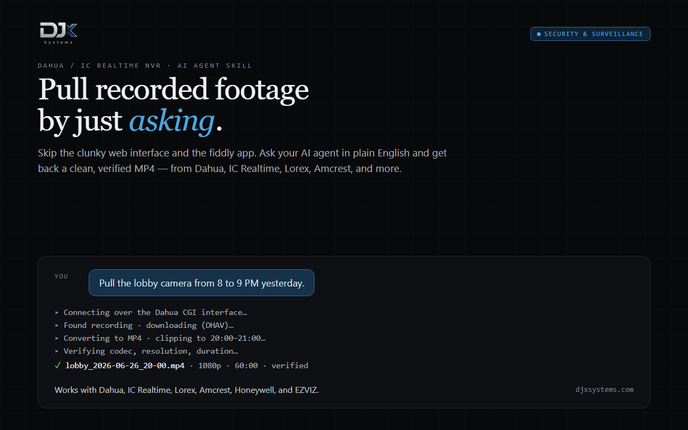
Task: Click the italic blue word "asking"
Action: [171, 121]
